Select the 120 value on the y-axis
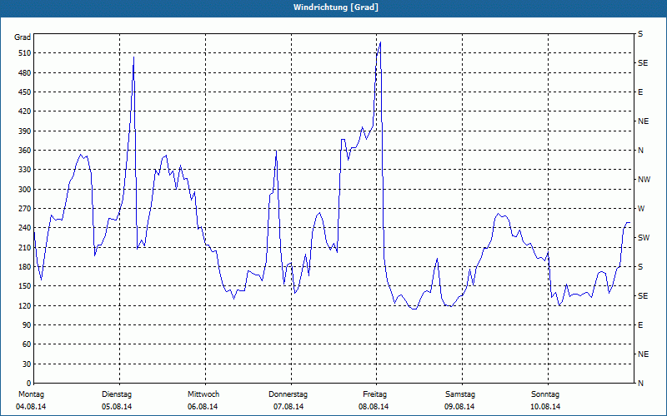 [25, 305]
